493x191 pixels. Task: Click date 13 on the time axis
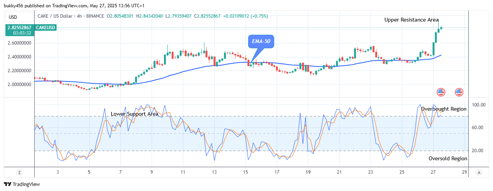click(214, 172)
